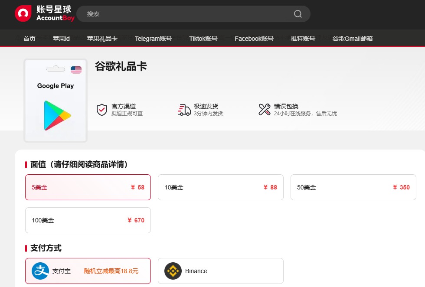Open the 推特账号 nav item
This screenshot has height=287, width=425.
click(303, 39)
